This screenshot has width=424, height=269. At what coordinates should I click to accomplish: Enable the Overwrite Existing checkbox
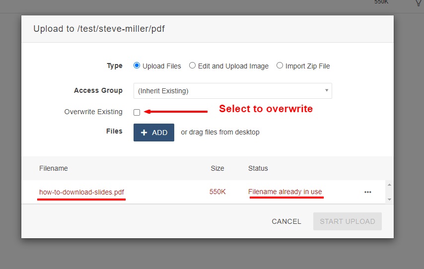[x=137, y=113]
